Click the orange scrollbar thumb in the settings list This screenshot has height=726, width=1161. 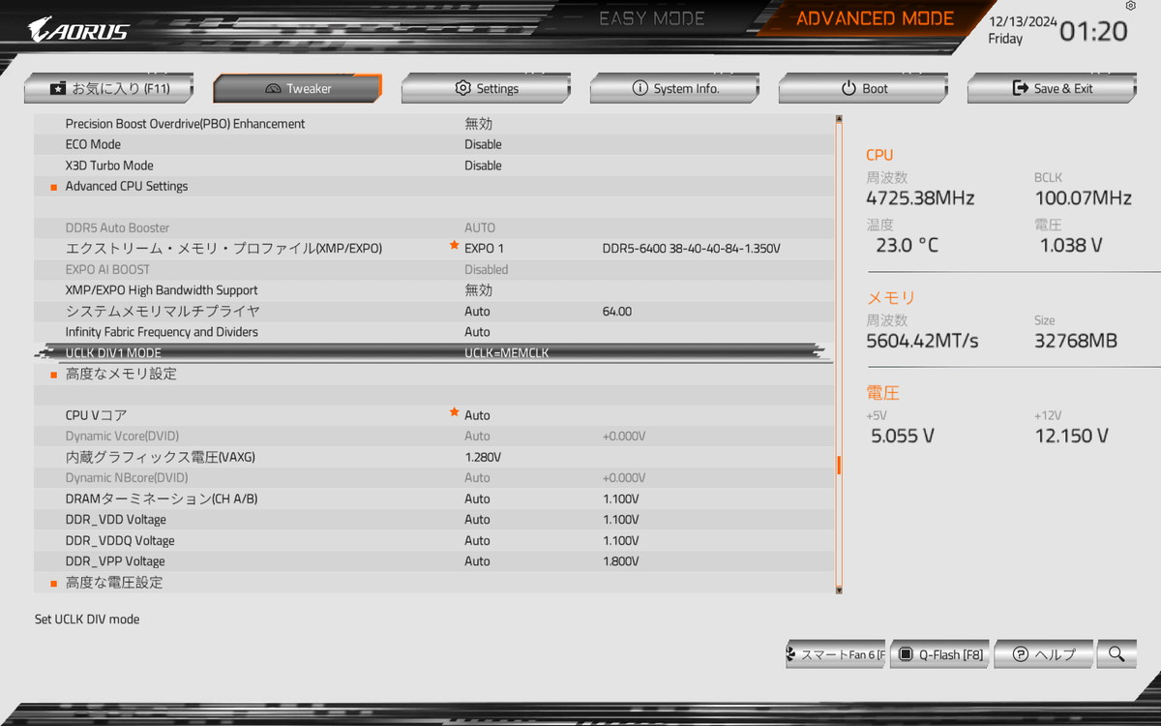[839, 466]
